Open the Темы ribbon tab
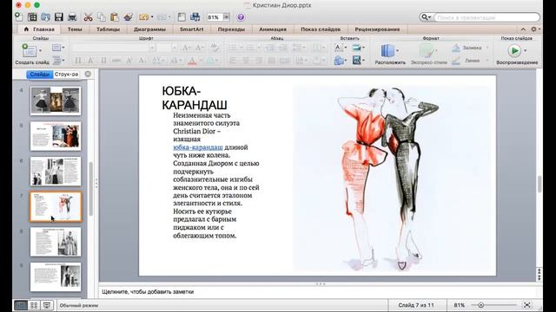This screenshot has width=556, height=312. (x=75, y=29)
